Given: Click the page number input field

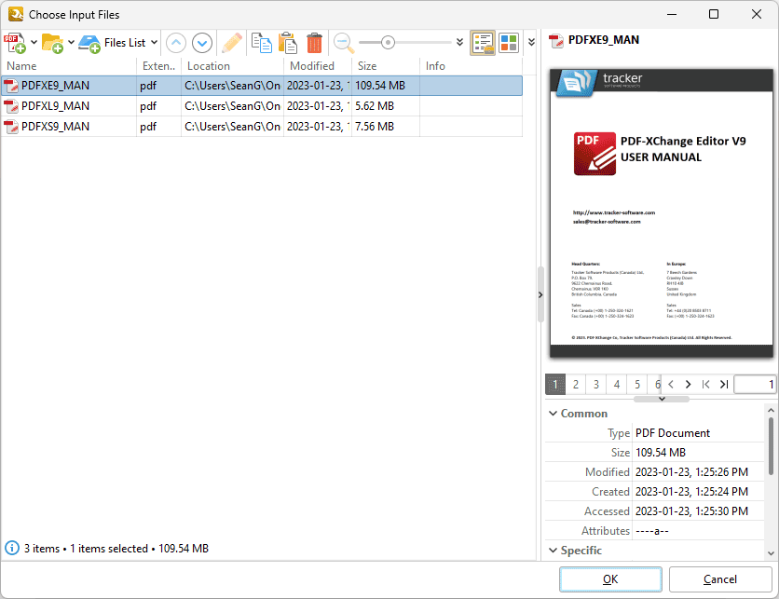Looking at the screenshot, I should (755, 385).
